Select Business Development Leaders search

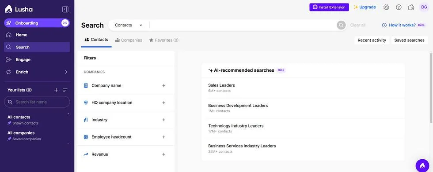click(303, 108)
